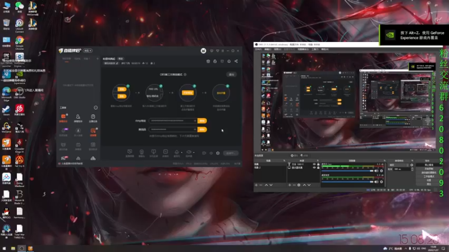
Task: Click the help question mark beside the OBS mode title
Action: click(x=185, y=74)
